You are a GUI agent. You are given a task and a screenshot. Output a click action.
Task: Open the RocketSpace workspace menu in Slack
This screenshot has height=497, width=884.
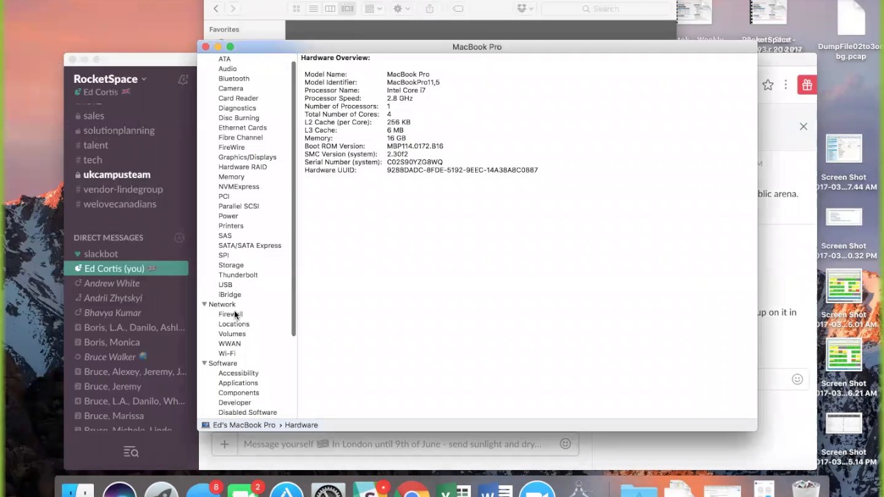110,79
